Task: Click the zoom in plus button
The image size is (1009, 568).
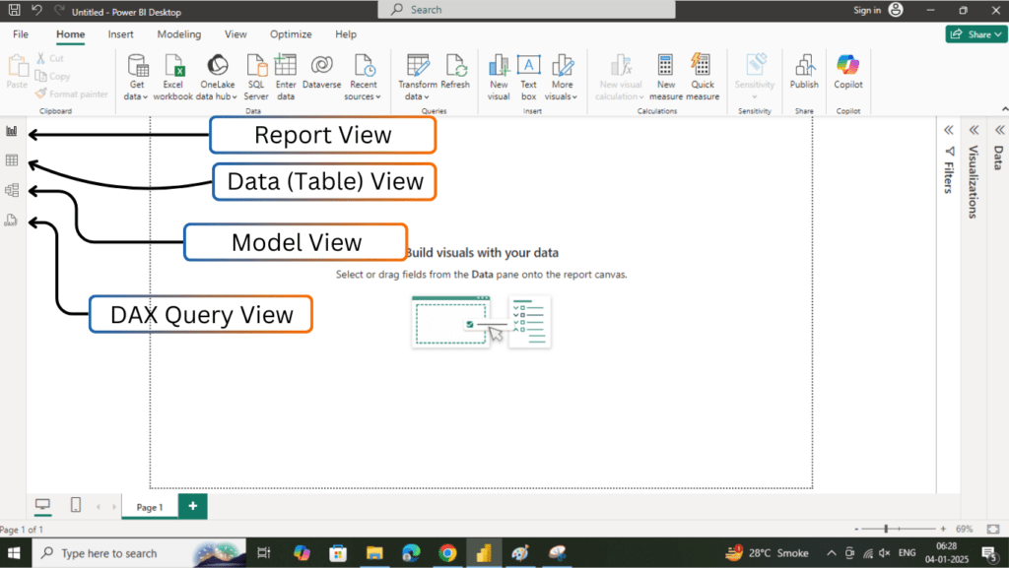Action: point(943,529)
